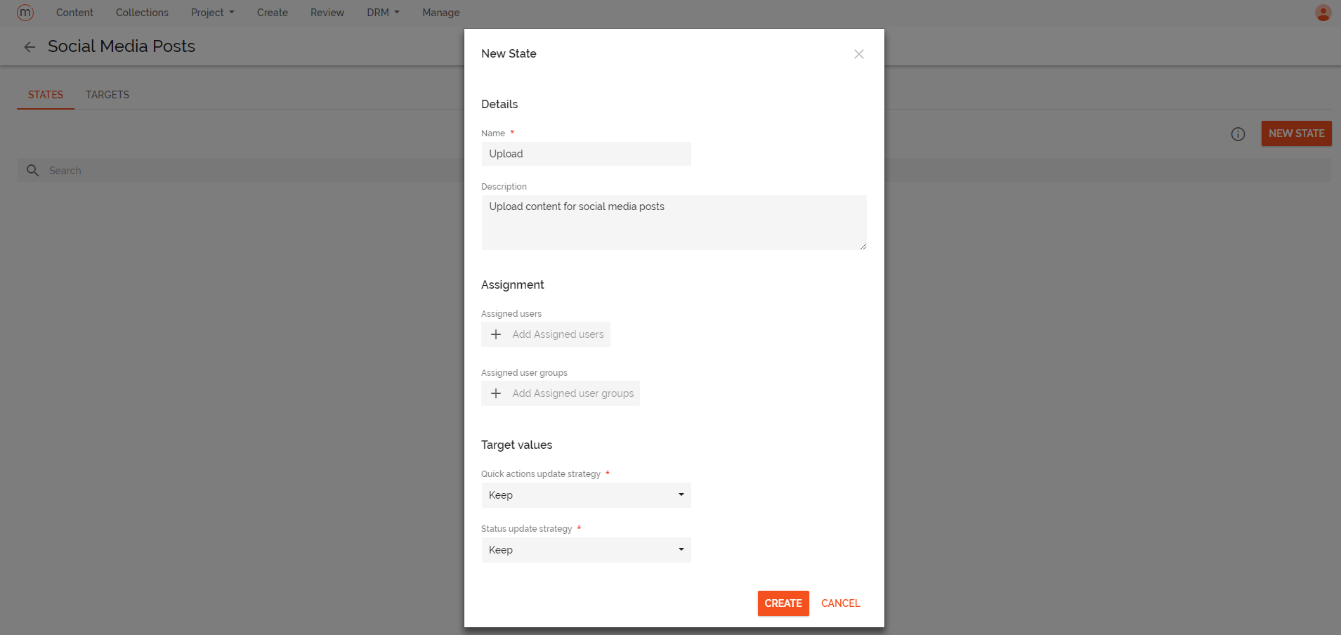Focus the Name field containing Upload
The image size is (1341, 635).
pos(586,154)
